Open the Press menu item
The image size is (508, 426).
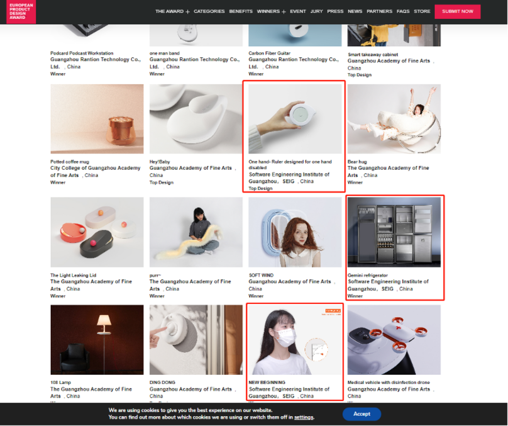pos(335,11)
